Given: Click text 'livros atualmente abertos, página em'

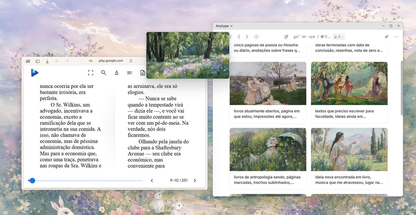Looking at the screenshot, I should (266, 111).
